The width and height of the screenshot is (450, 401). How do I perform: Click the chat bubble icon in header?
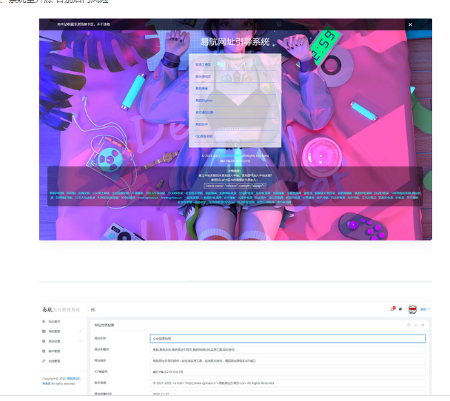[x=400, y=309]
